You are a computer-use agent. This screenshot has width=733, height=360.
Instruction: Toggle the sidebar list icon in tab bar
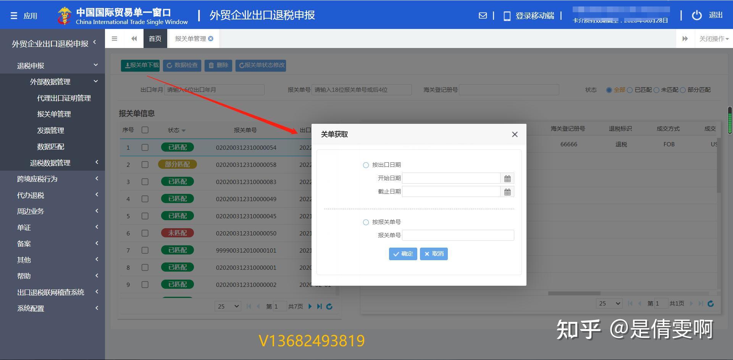pos(115,38)
